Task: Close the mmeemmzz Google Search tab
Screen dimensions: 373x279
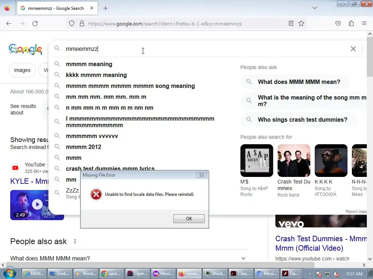Action: [92, 8]
